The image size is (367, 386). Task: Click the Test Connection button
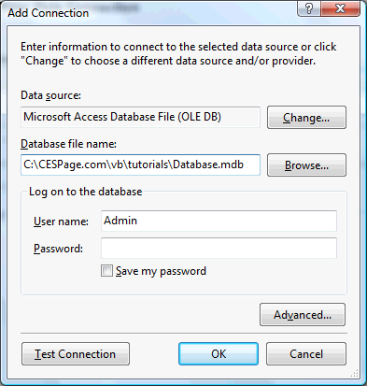point(76,354)
